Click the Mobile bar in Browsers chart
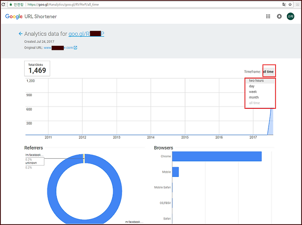Screen dimensions: 302x225 (x=175, y=172)
